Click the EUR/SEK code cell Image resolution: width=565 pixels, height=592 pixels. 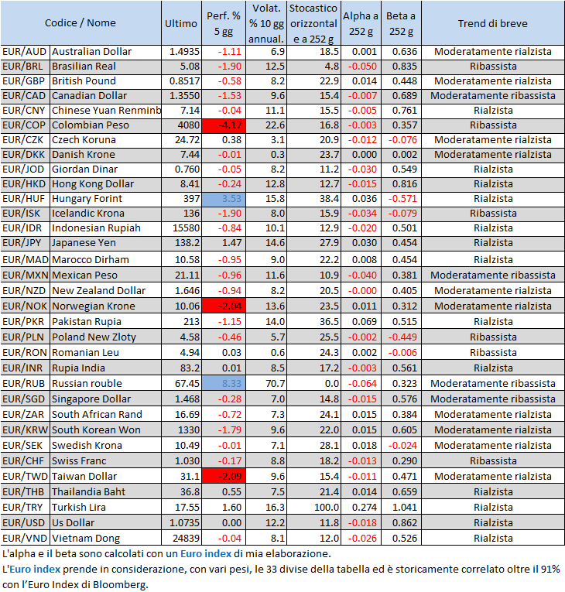(x=25, y=446)
